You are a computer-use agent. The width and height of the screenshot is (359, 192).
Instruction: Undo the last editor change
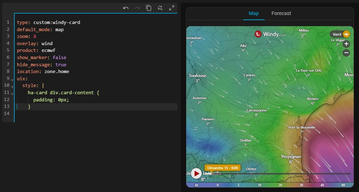click(x=126, y=8)
